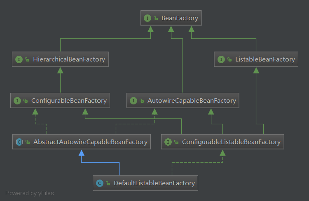The image size is (309, 201).
Task: Click the interface icon on BeanFactory node
Action: (147, 18)
